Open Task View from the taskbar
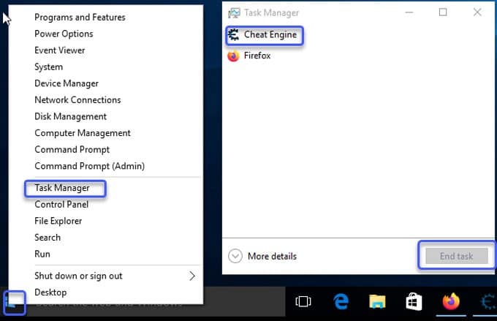 pyautogui.click(x=303, y=302)
